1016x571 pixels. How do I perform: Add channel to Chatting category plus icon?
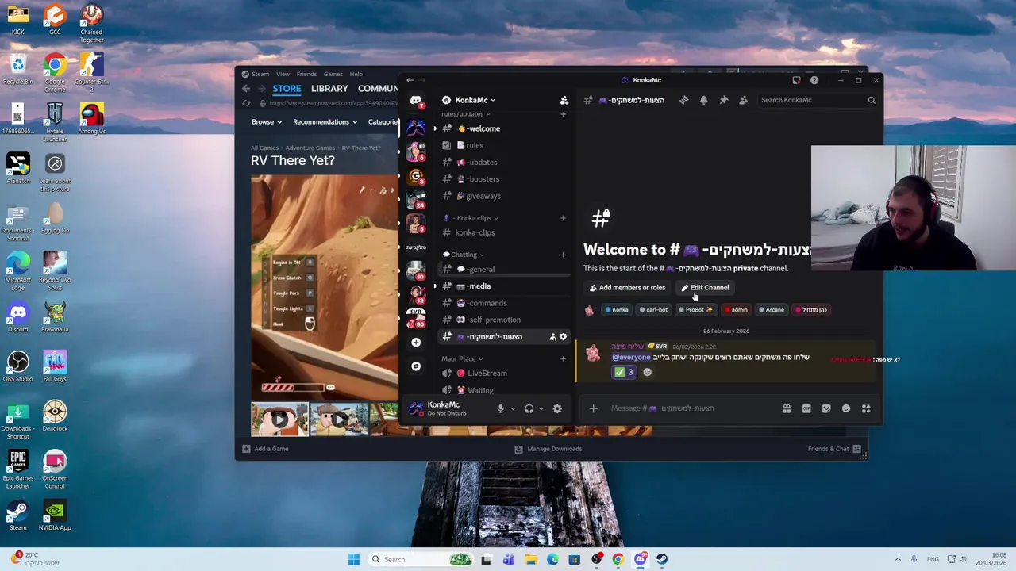[563, 255]
